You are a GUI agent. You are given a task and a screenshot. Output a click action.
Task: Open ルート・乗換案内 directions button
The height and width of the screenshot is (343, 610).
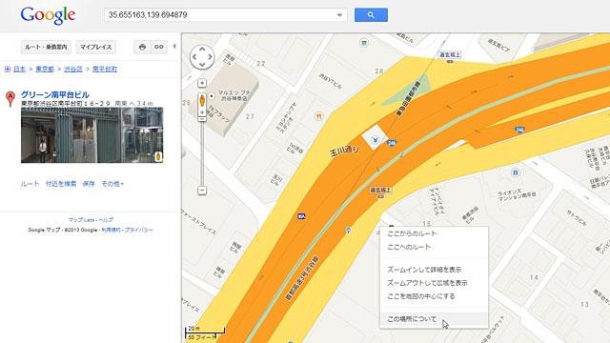(x=47, y=47)
